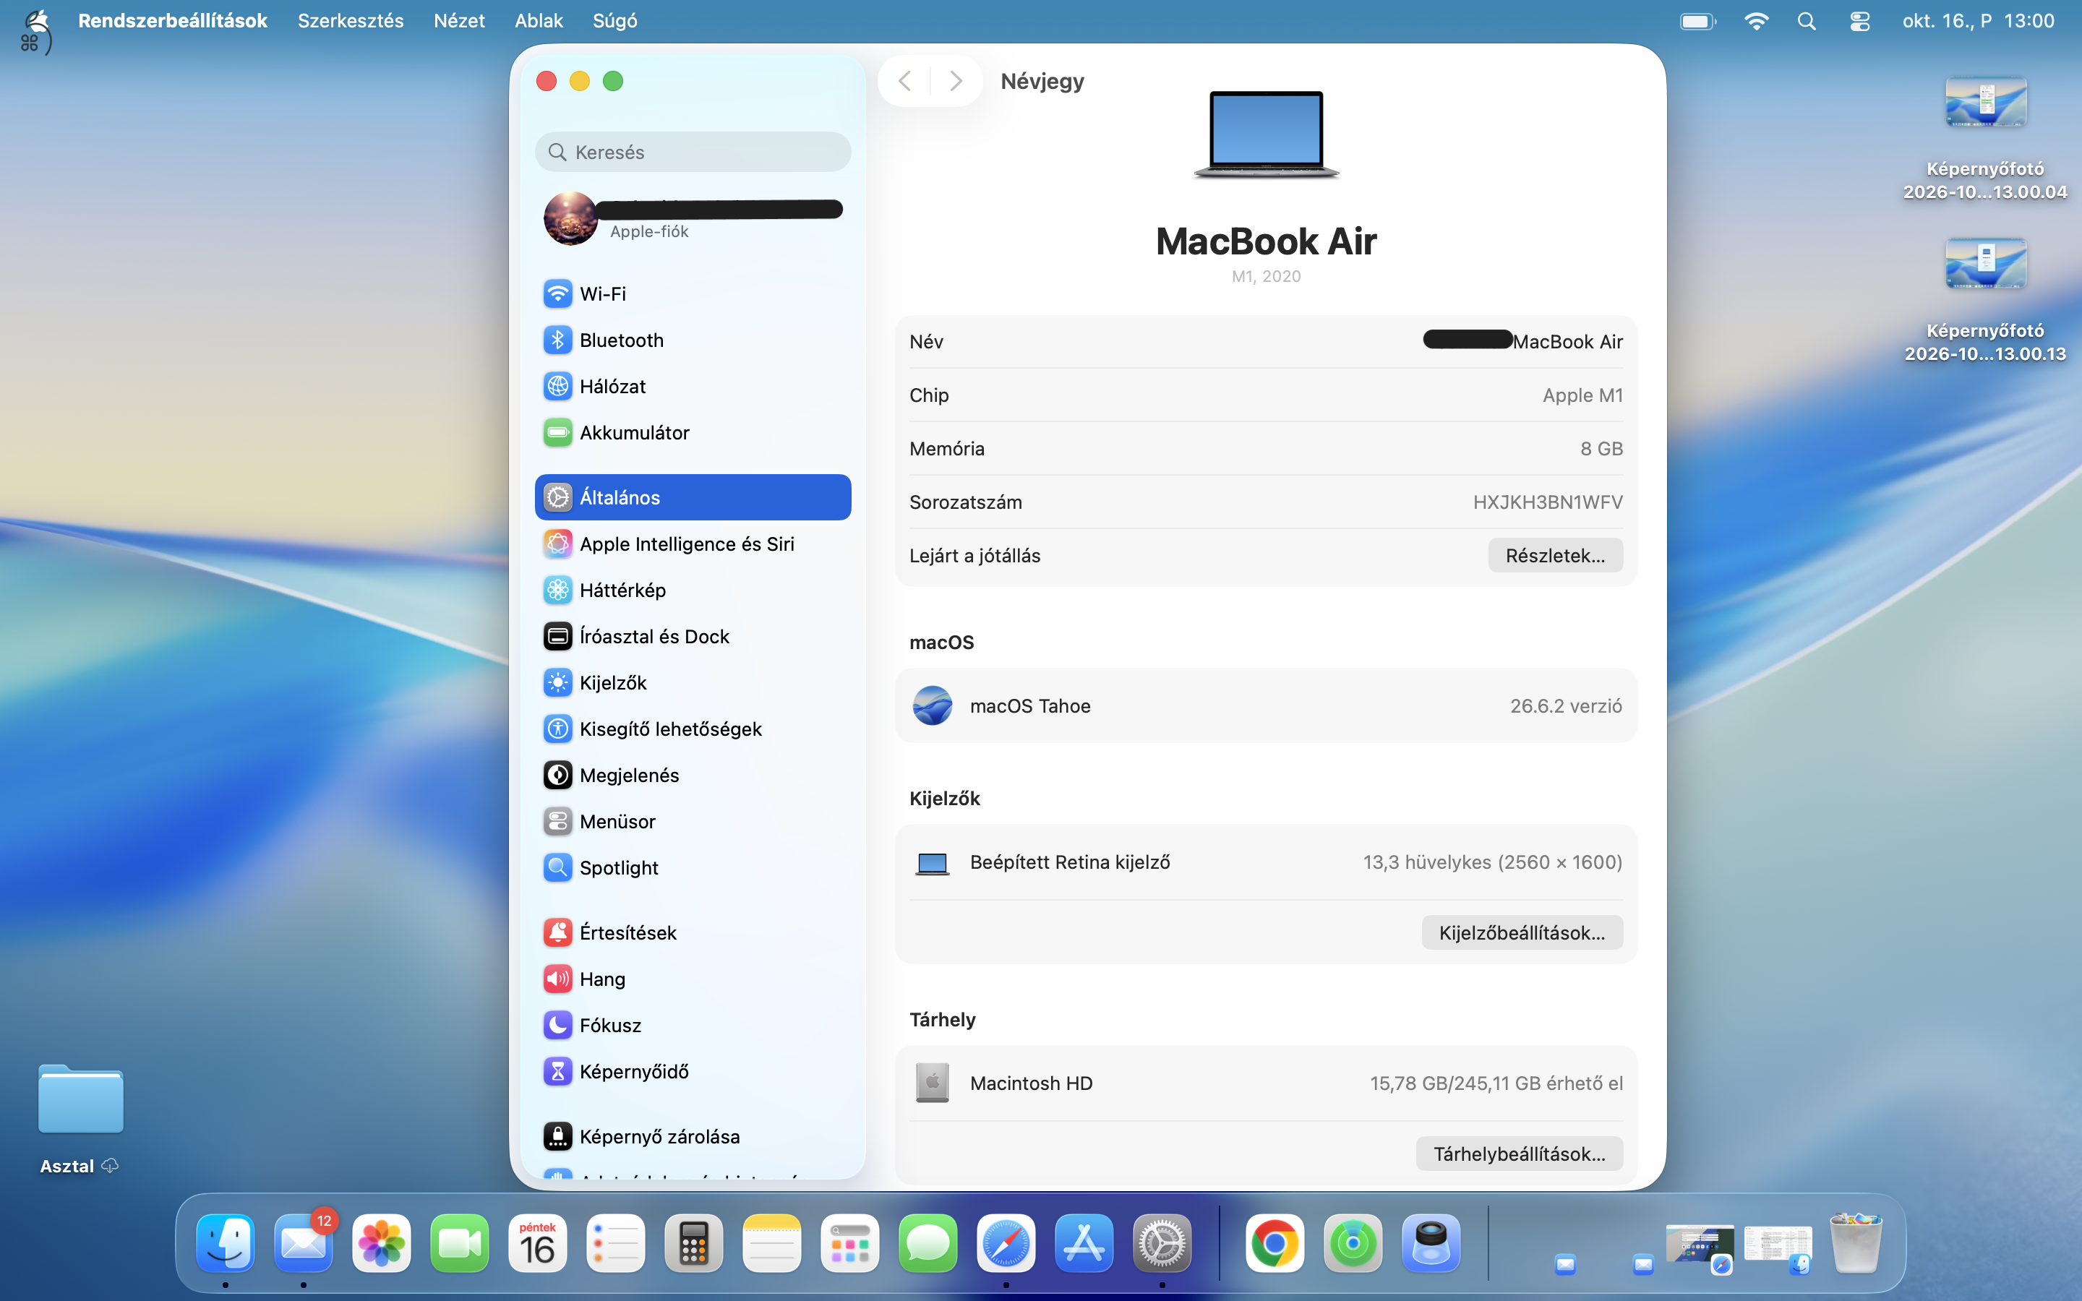The height and width of the screenshot is (1301, 2082).
Task: Open Bluetooth settings in sidebar
Action: (x=693, y=340)
